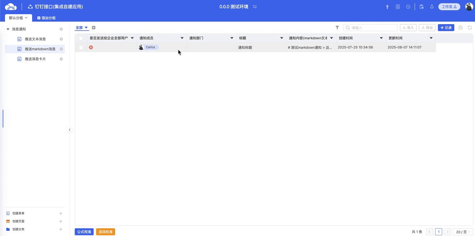Click the filter funnel icon
The height and width of the screenshot is (236, 475).
(337, 28)
